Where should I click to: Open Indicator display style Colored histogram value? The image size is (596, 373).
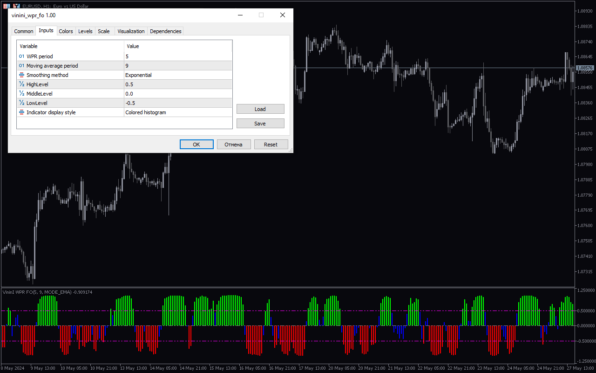click(178, 112)
